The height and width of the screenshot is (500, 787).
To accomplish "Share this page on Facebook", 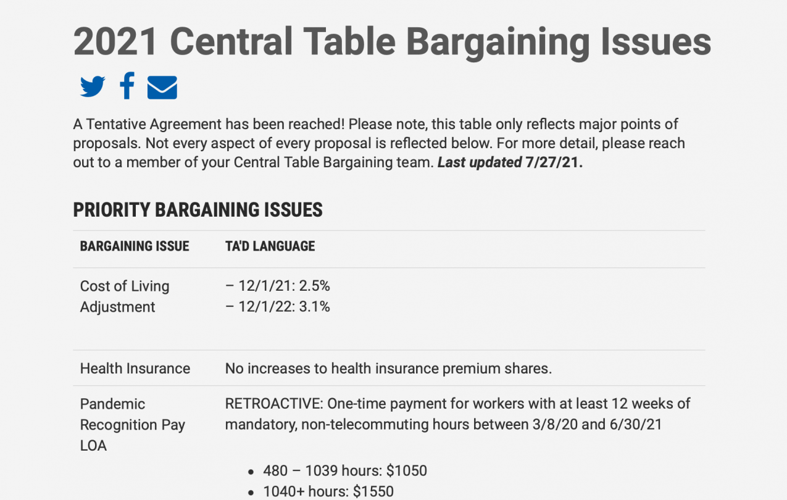I will [x=127, y=86].
